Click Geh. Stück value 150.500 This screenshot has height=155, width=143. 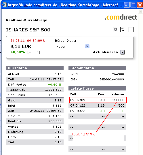55,95
